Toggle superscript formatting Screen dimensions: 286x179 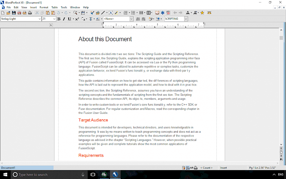[77, 19]
